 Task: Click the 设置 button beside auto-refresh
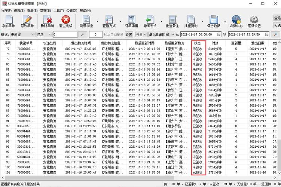click(x=129, y=34)
